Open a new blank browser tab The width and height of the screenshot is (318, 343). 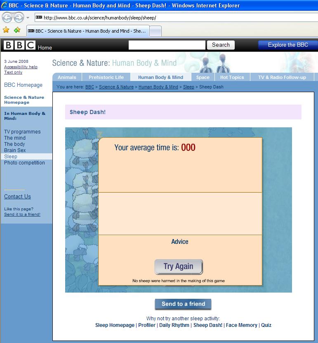[155, 31]
